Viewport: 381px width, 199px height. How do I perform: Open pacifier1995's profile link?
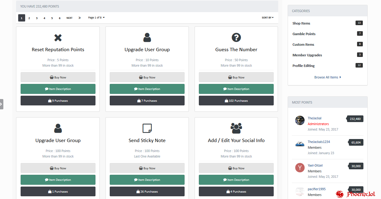pyautogui.click(x=316, y=189)
